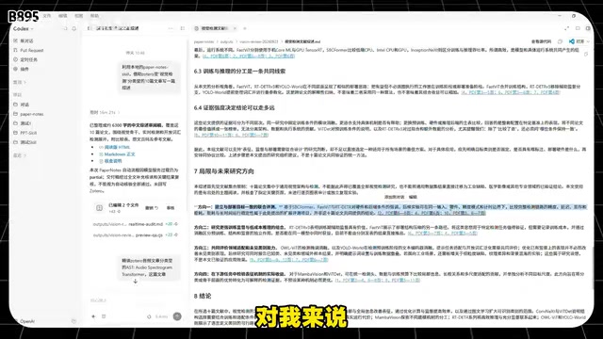
Task: Open the Markdown body link
Action: coord(120,154)
